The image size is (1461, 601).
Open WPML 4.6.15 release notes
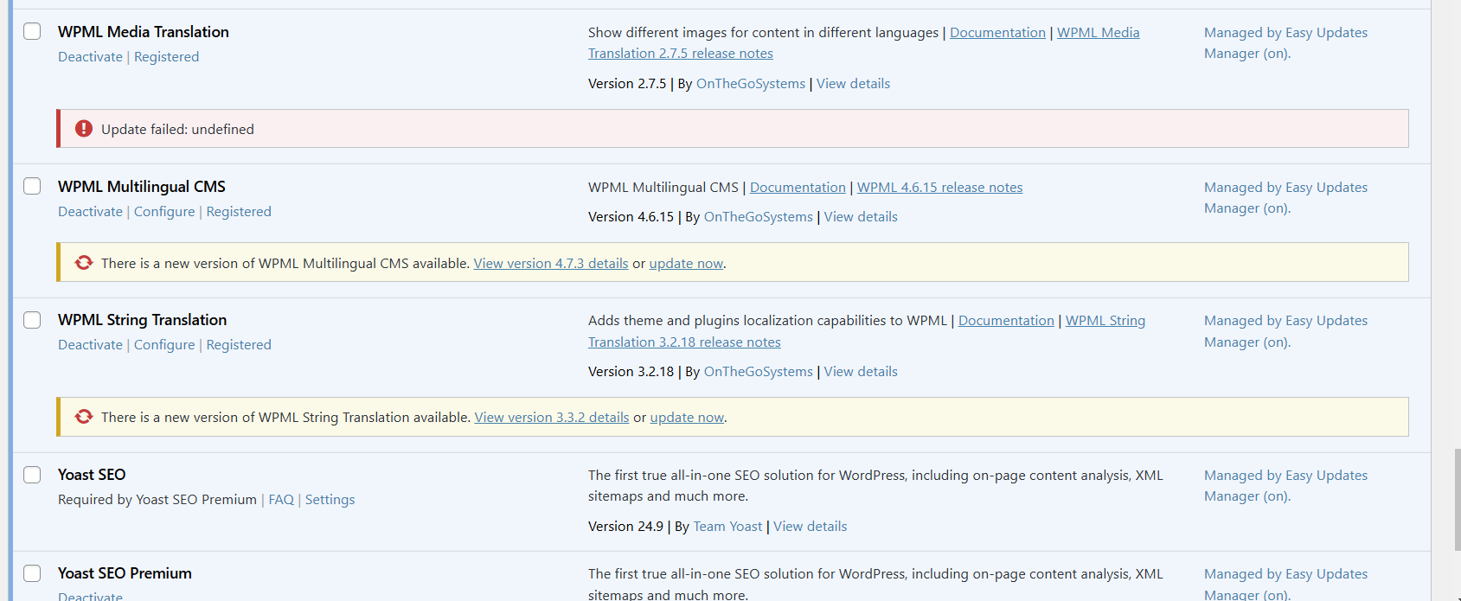click(939, 188)
